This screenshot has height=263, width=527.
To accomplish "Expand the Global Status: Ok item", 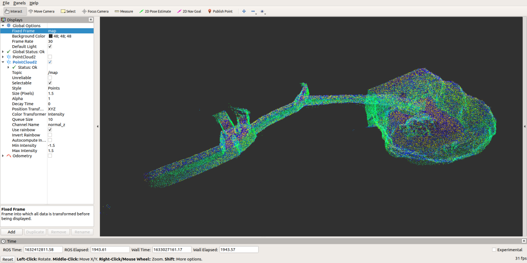I will tap(3, 52).
